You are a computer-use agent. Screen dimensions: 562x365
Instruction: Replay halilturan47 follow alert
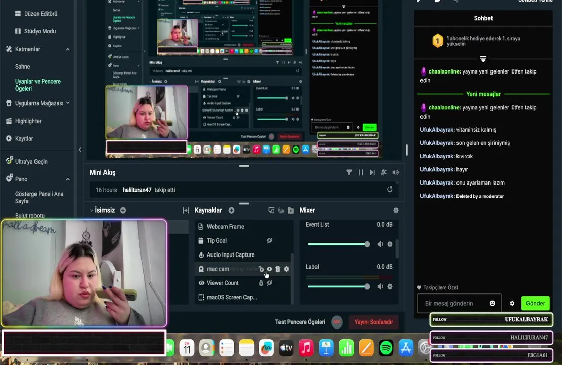(x=390, y=189)
